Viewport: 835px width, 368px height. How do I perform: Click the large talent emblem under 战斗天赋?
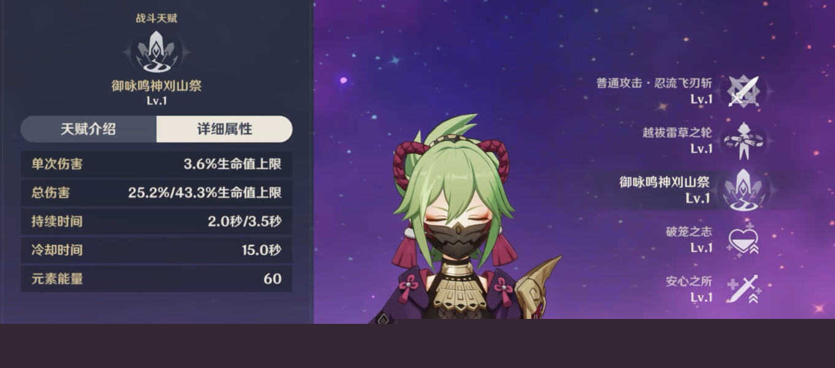coord(156,52)
